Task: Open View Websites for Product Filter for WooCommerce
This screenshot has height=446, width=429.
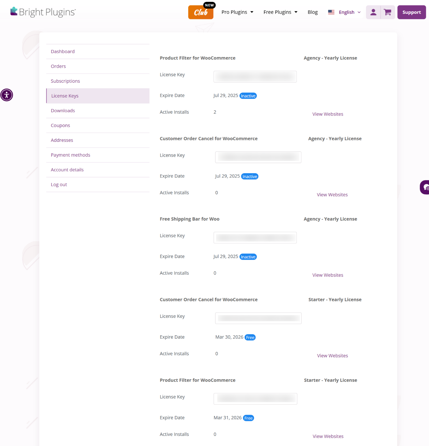Action: click(x=328, y=114)
